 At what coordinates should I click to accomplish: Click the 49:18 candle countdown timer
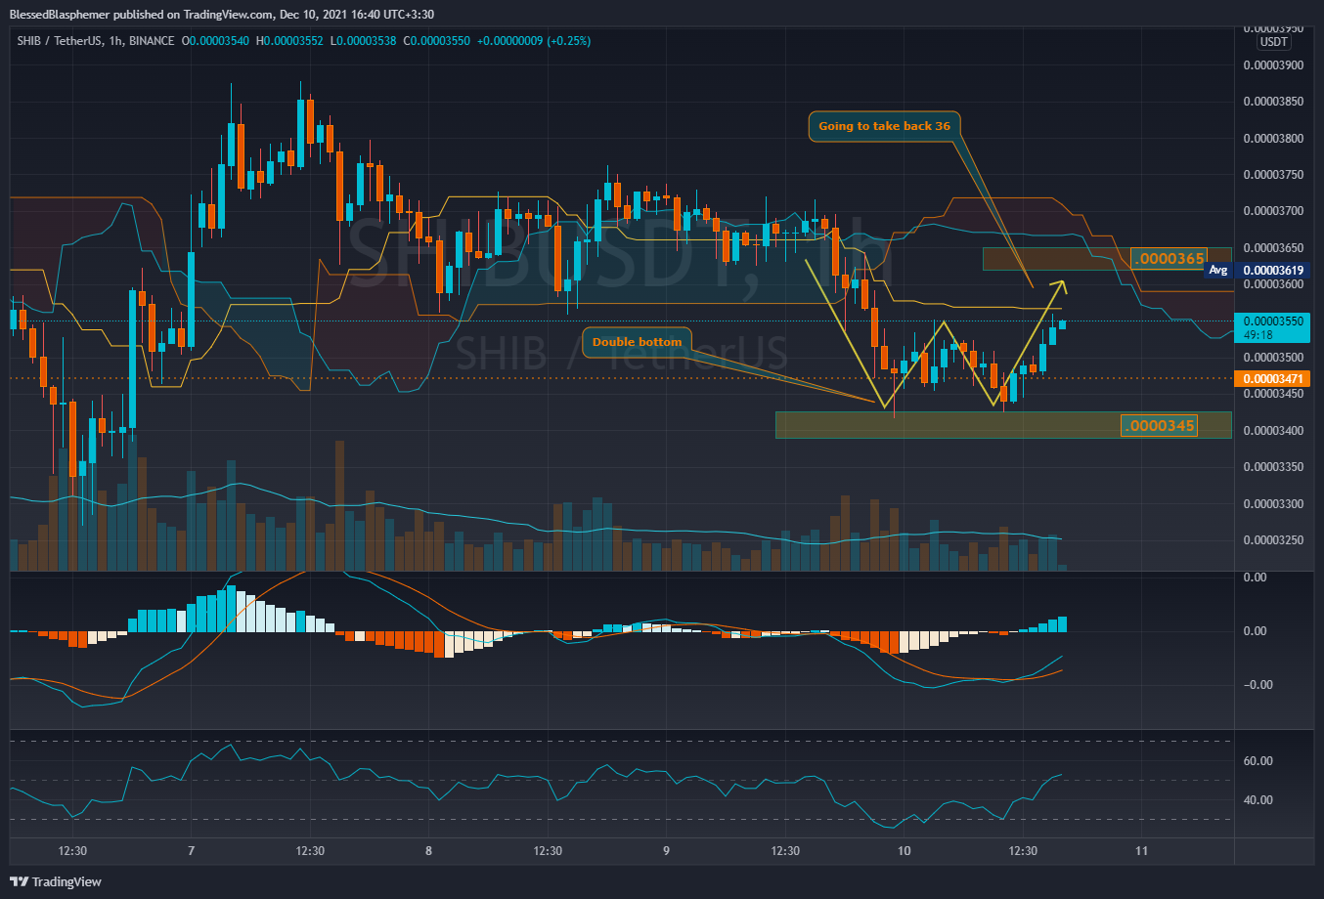click(x=1257, y=334)
